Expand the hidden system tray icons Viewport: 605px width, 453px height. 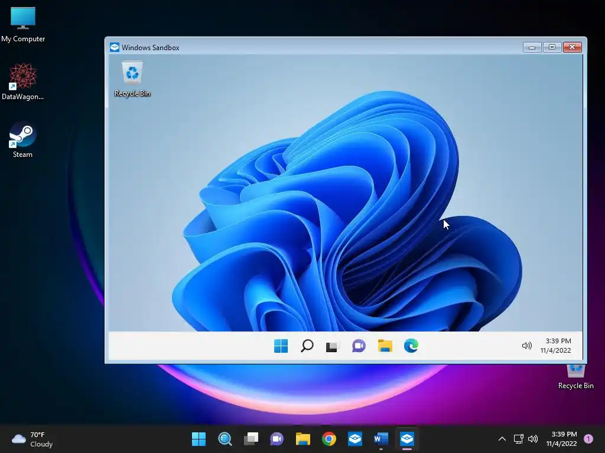tap(502, 439)
